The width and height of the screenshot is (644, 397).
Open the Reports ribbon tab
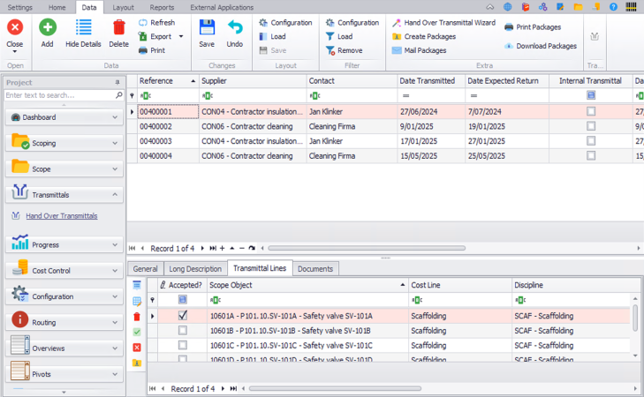162,7
